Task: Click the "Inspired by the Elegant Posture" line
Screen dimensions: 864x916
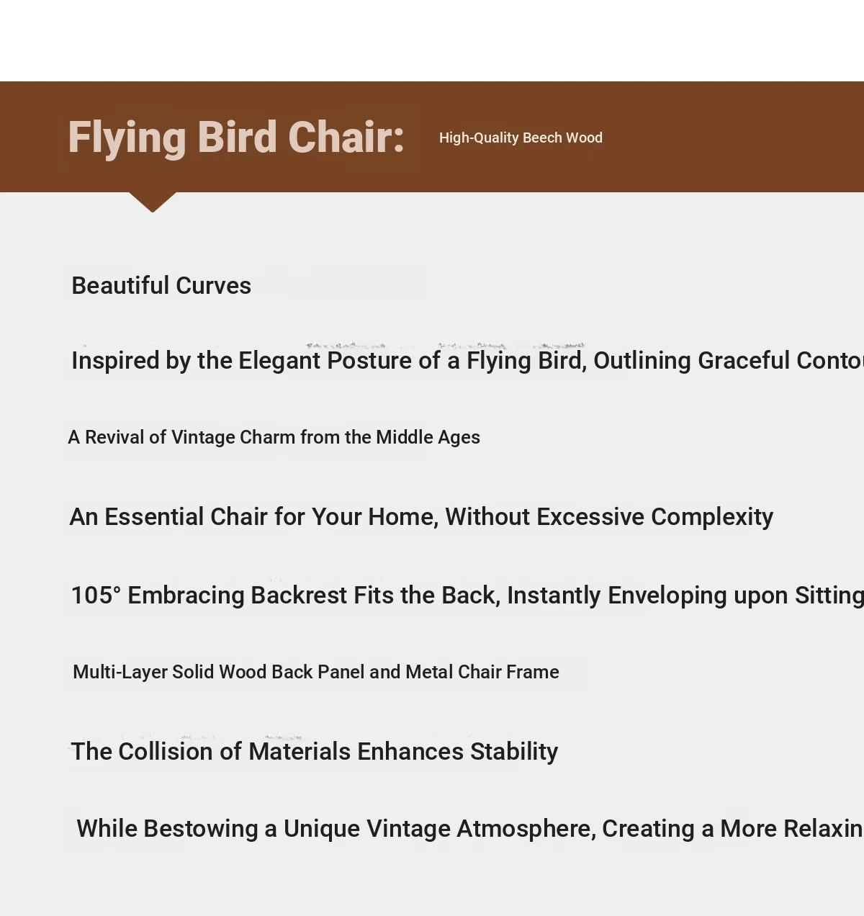Action: click(x=467, y=361)
